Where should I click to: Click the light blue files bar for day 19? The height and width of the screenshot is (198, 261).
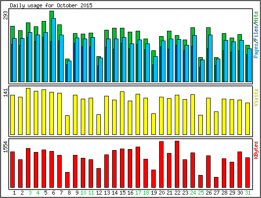coord(155,69)
